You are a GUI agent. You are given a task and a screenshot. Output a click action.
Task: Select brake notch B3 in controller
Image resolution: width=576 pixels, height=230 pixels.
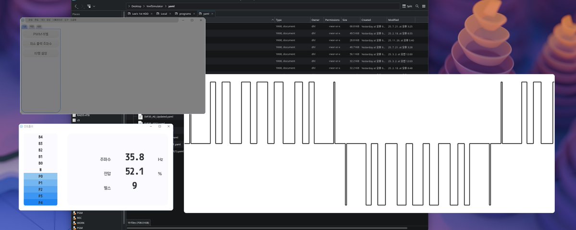click(x=40, y=144)
